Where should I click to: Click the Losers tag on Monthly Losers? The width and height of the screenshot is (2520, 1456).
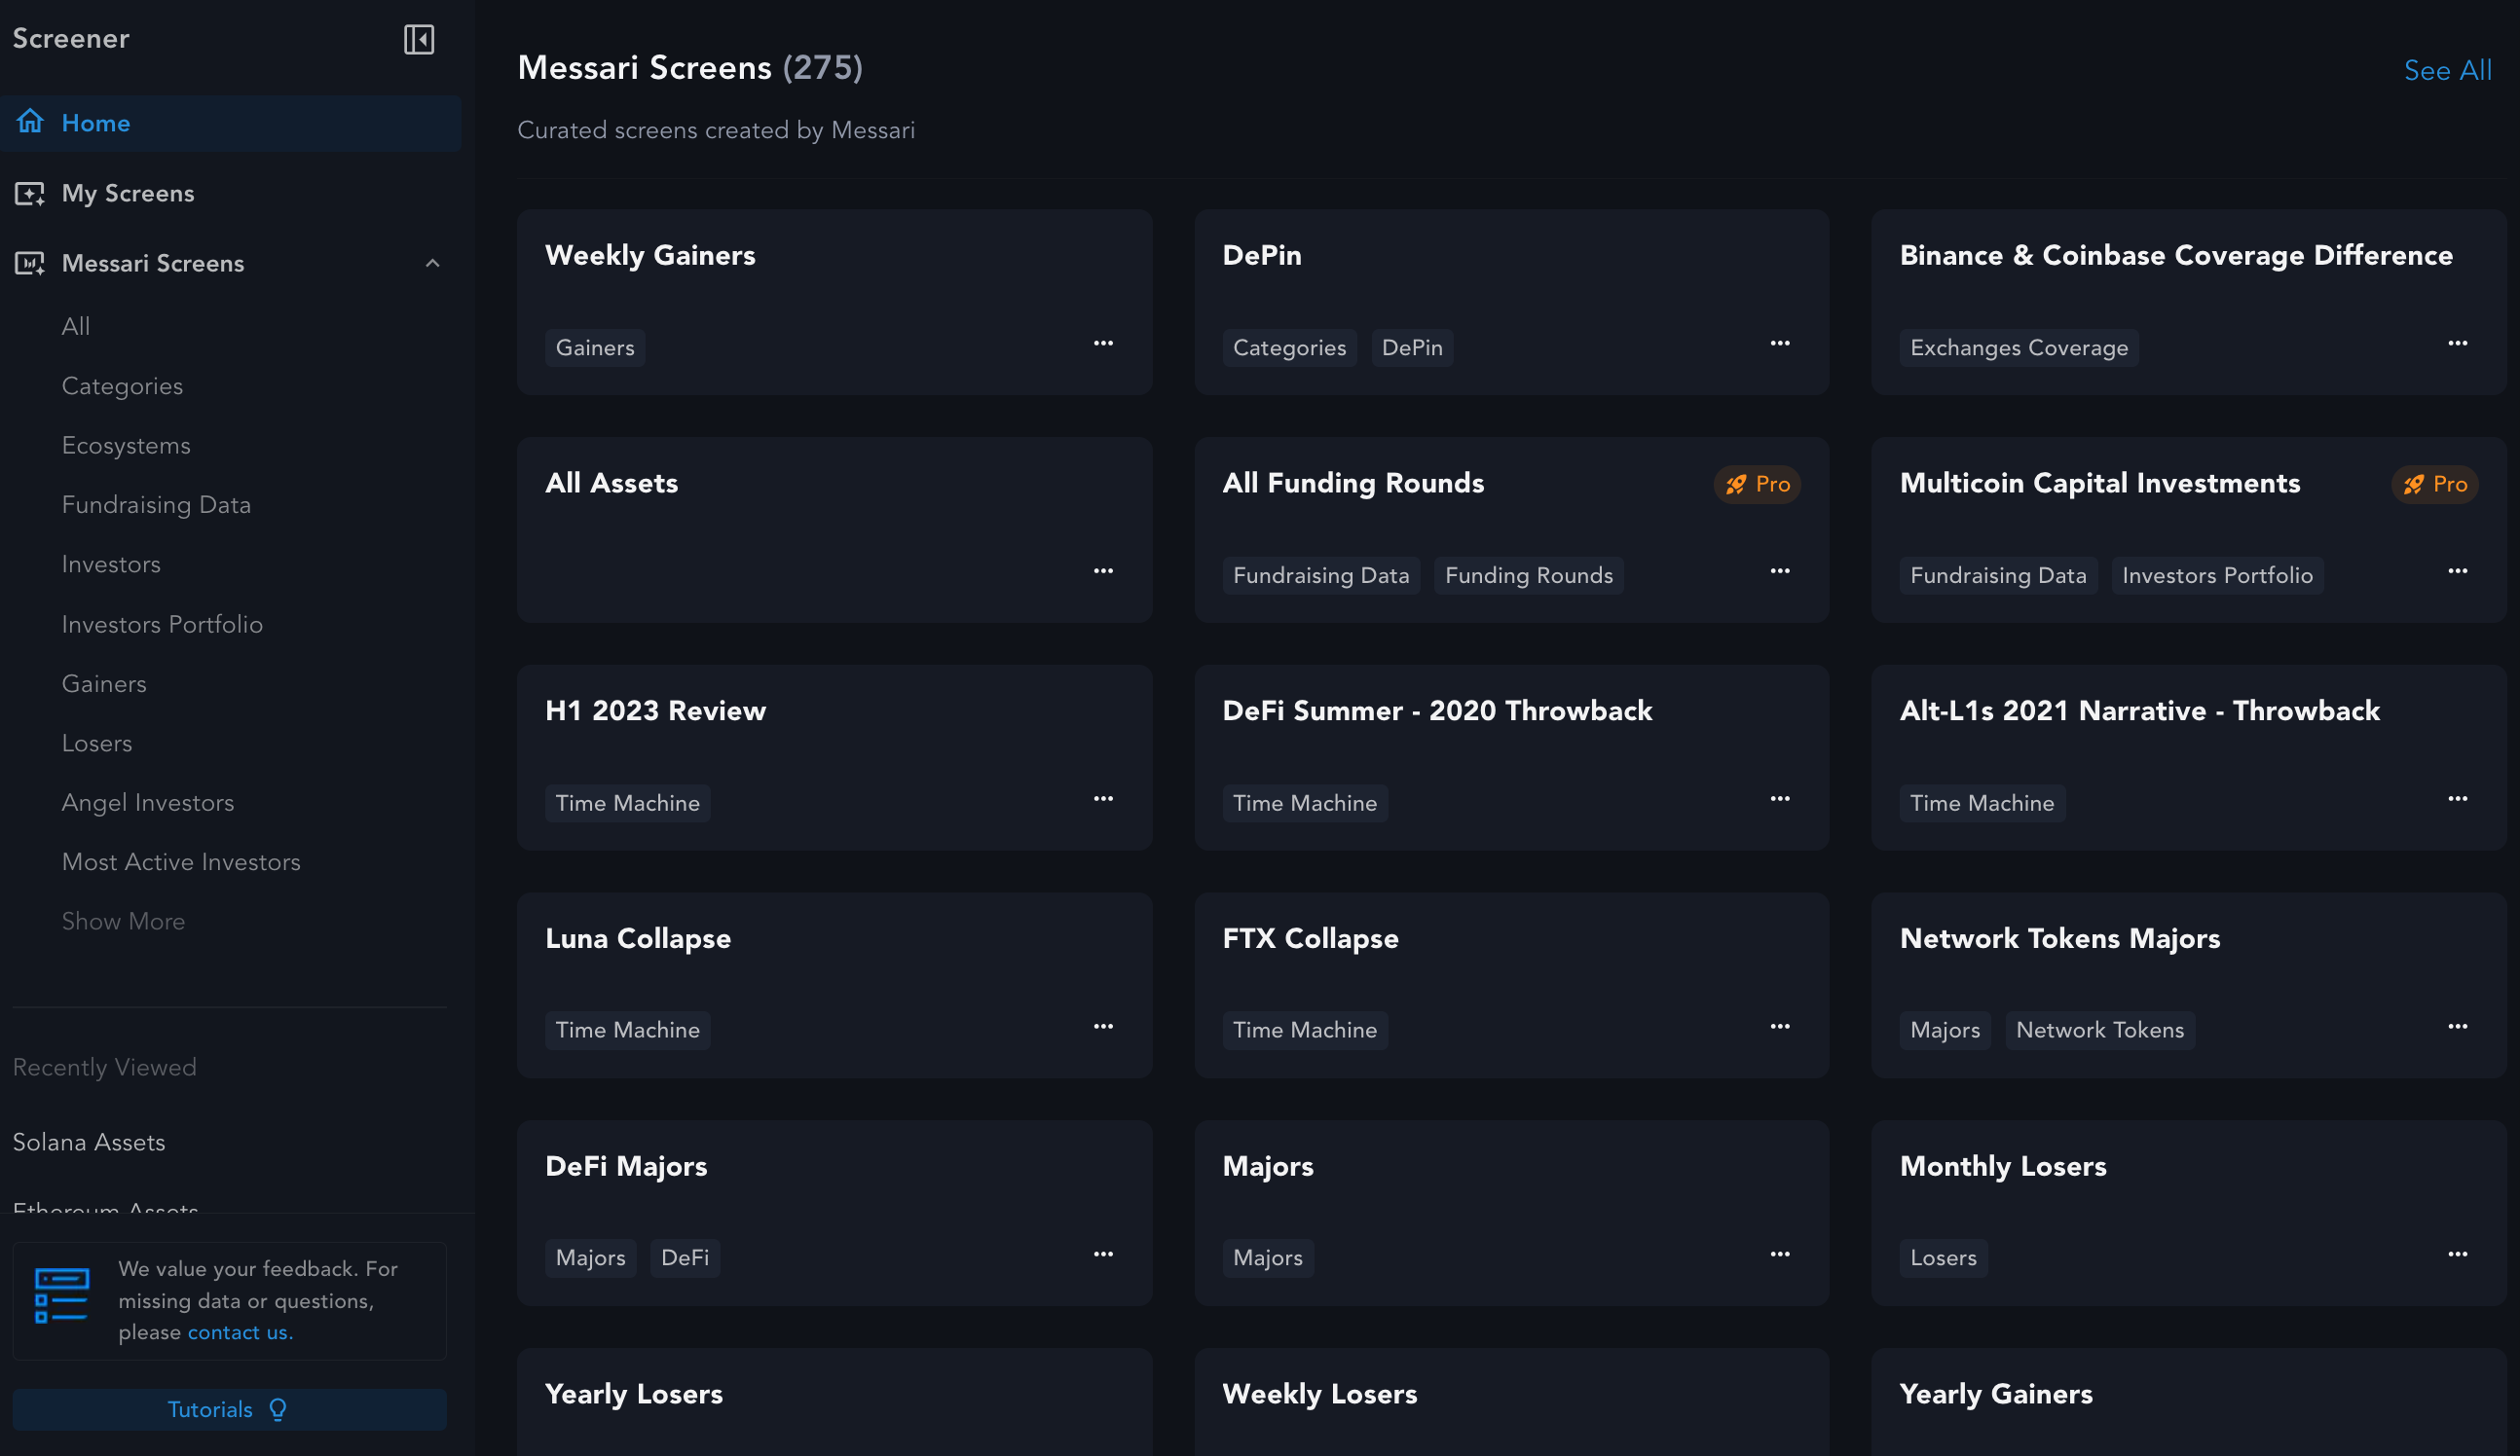tap(1943, 1258)
